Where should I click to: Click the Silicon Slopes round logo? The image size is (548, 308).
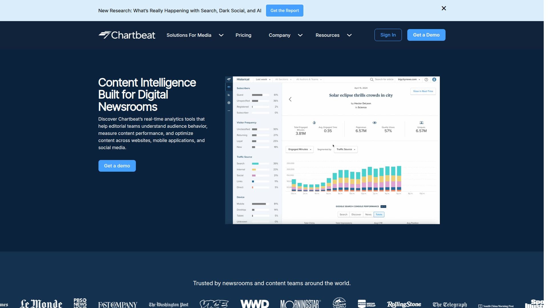tap(339, 303)
